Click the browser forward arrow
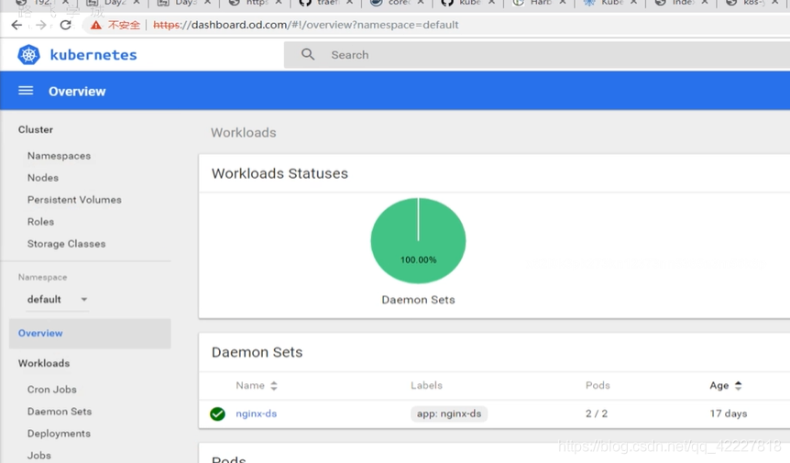This screenshot has width=790, height=463. pyautogui.click(x=41, y=25)
